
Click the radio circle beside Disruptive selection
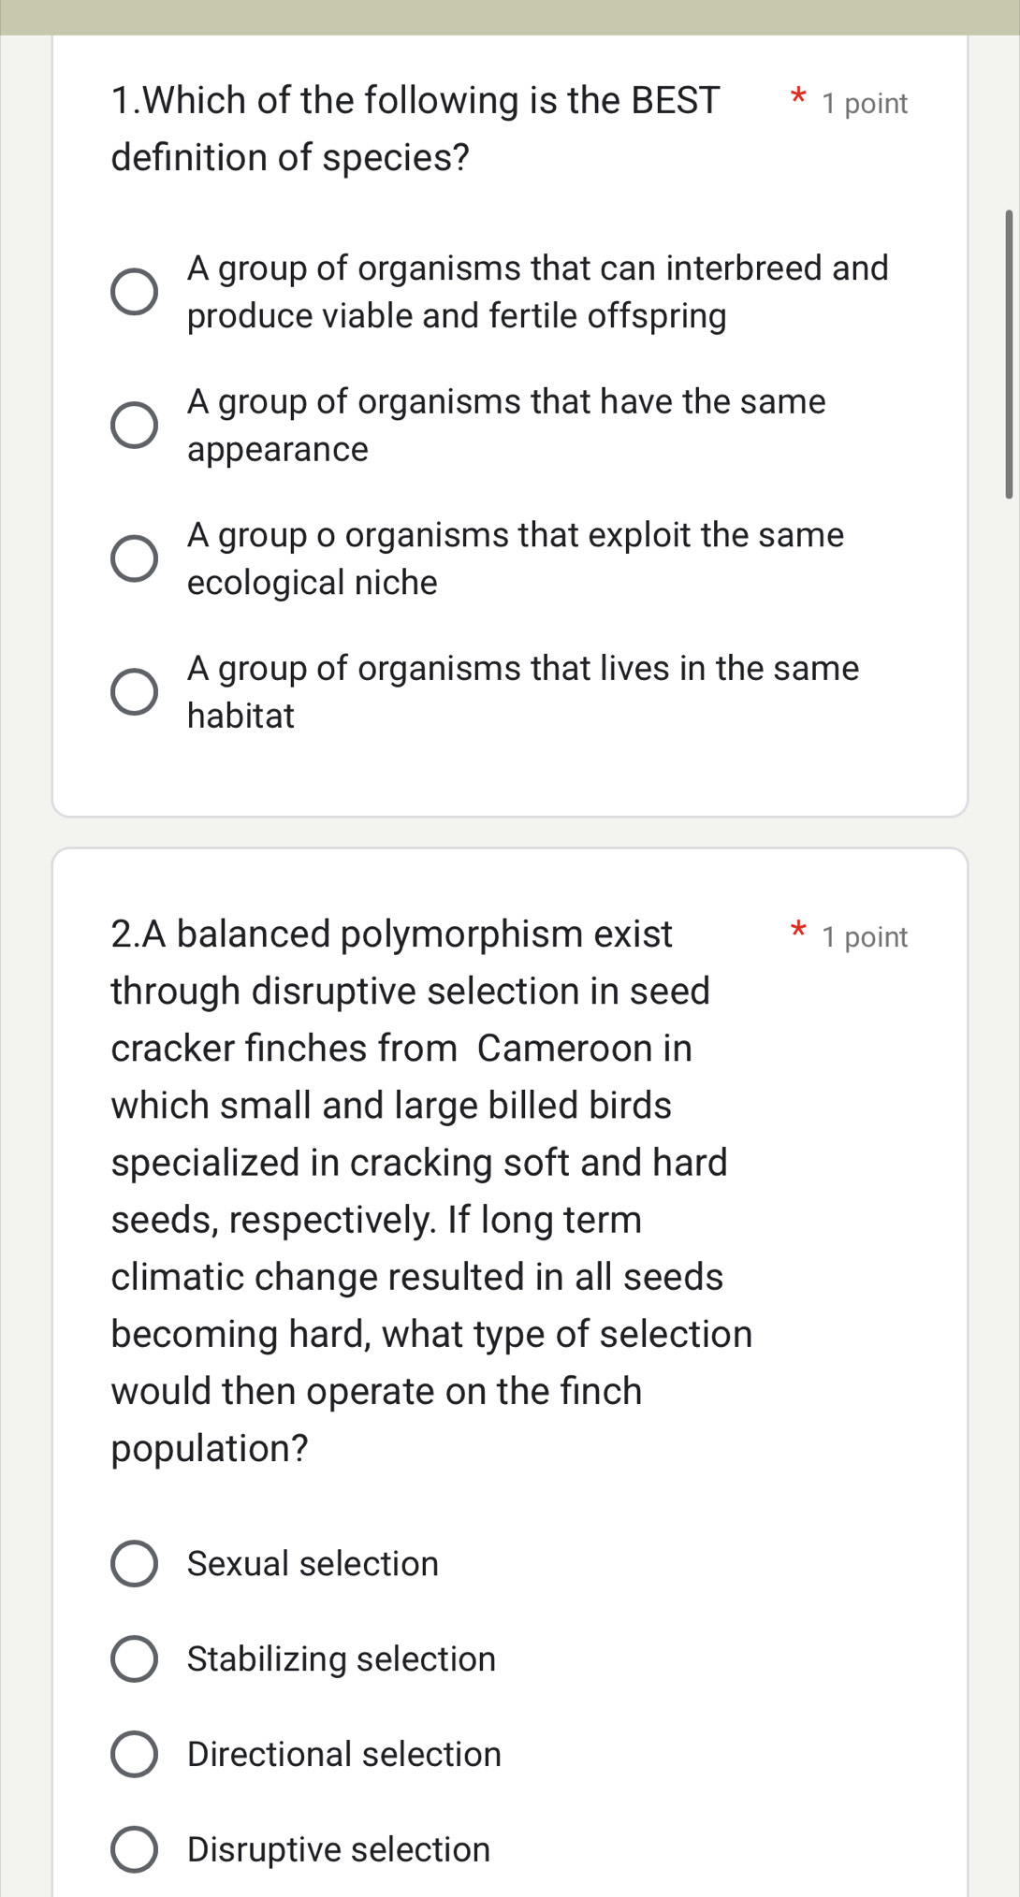[x=134, y=1849]
